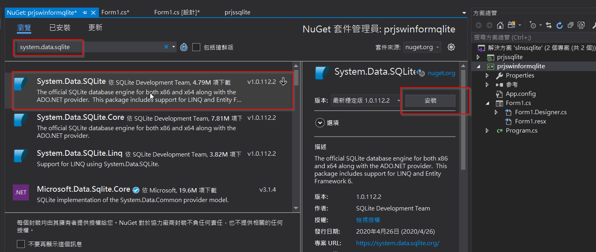Select the 更新 (Updates) tab
Viewport: 596px width, 252px height.
95,28
